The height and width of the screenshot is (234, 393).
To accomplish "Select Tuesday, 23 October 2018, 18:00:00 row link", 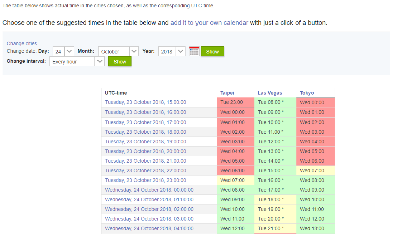I will pyautogui.click(x=145, y=132).
